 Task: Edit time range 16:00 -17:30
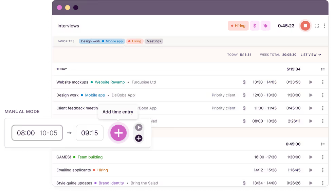[265, 157]
